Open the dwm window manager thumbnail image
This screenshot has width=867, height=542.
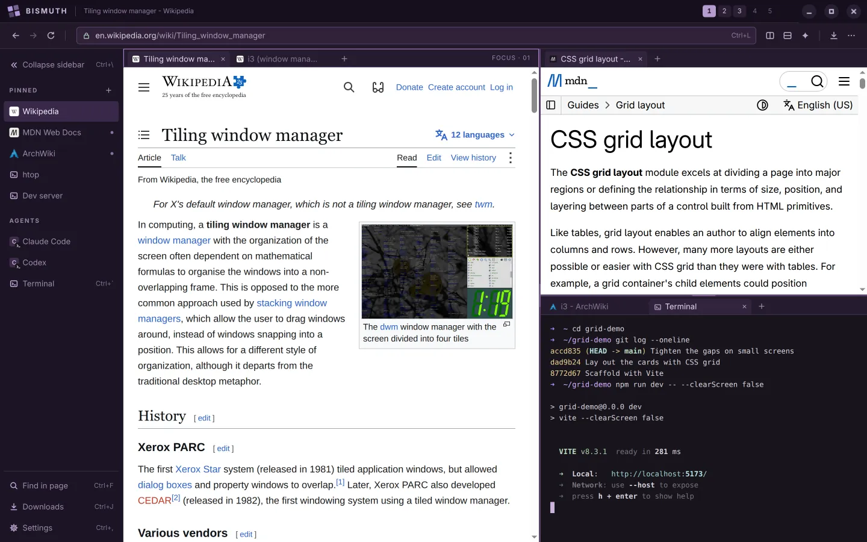click(x=437, y=272)
